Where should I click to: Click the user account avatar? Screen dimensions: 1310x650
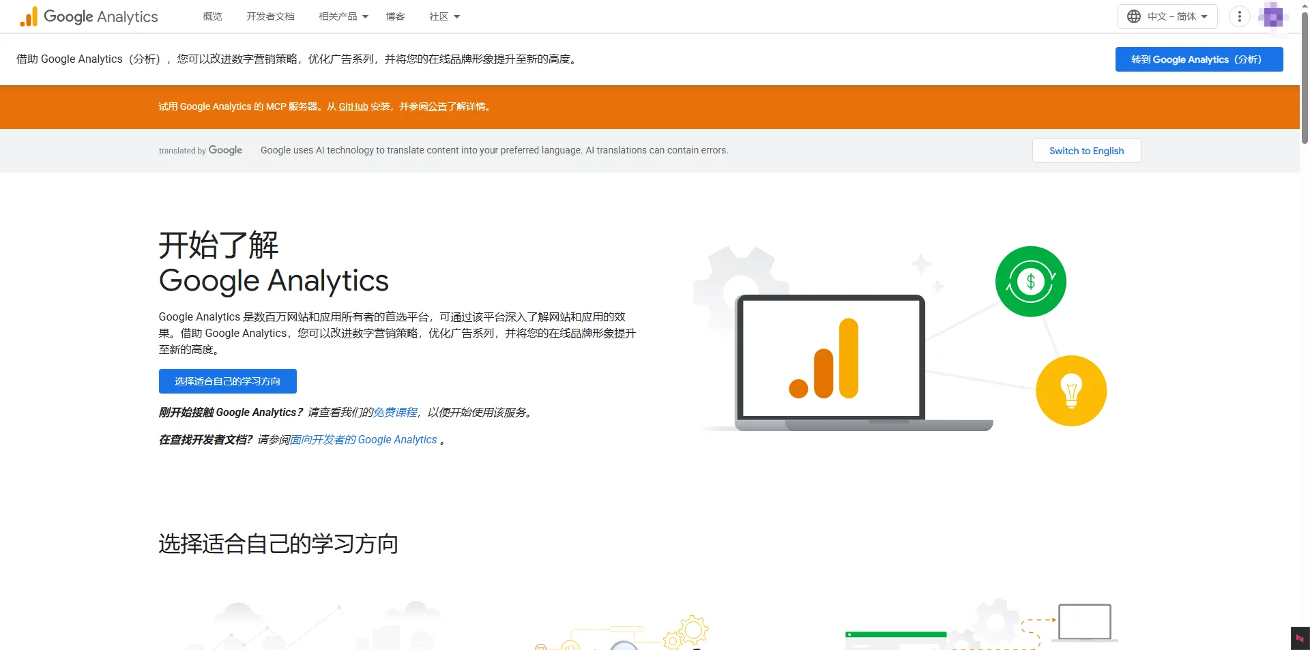click(x=1272, y=16)
